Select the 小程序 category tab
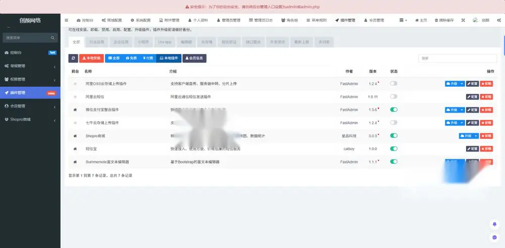Viewport: 505px width, 248px height. click(143, 42)
